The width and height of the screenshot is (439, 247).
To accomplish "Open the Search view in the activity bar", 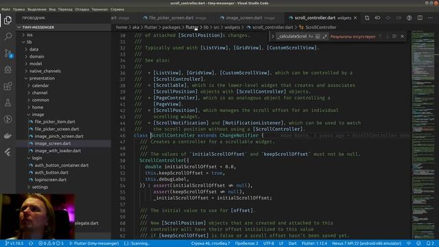I will 8,36.
